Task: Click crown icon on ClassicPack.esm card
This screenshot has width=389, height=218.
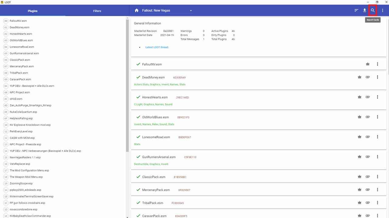Action: click(360, 177)
